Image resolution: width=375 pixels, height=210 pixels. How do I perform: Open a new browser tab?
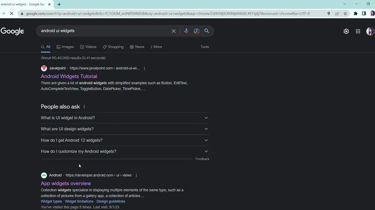(x=59, y=4)
